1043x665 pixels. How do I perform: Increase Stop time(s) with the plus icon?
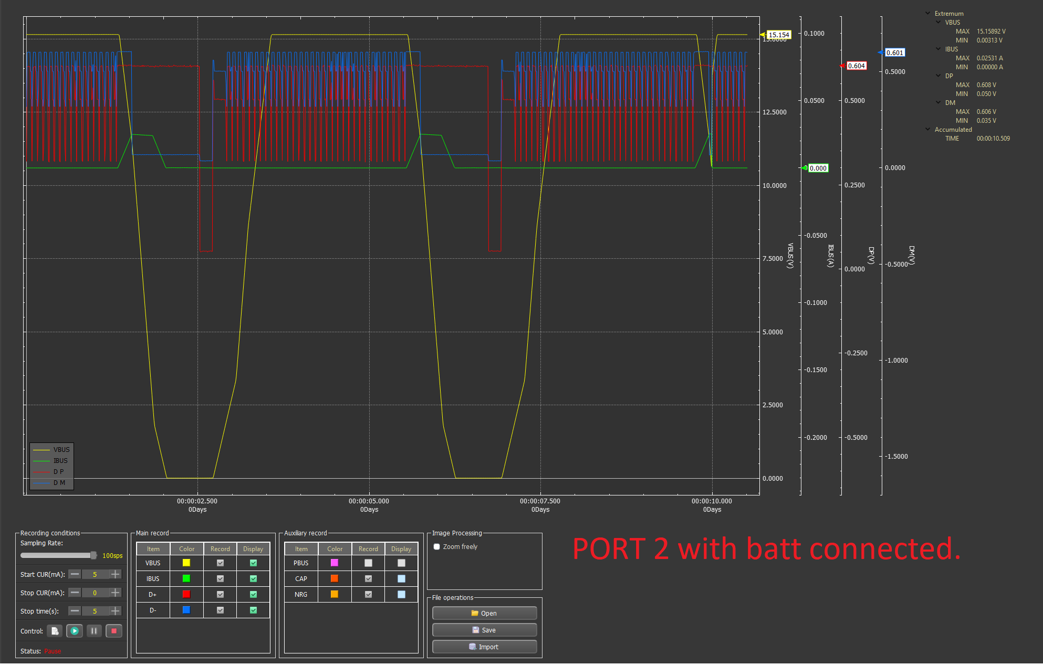point(116,611)
